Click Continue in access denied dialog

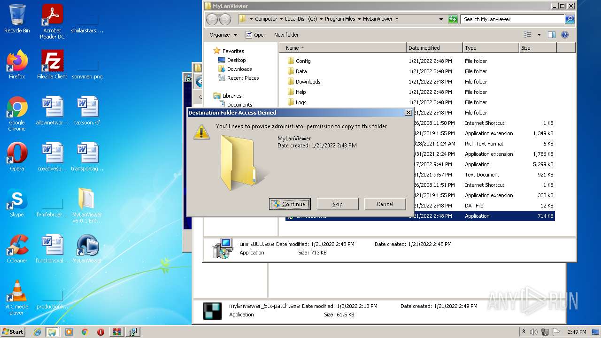(290, 204)
